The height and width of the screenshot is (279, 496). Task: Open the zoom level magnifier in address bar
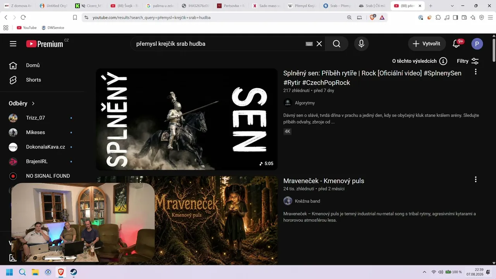click(x=350, y=17)
